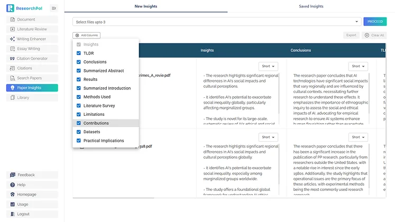
Task: Uncheck the Conclusions column checkbox
Action: 79,62
